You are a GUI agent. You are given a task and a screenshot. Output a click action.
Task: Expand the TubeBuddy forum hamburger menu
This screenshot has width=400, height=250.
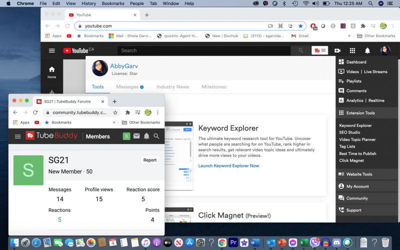[18, 136]
